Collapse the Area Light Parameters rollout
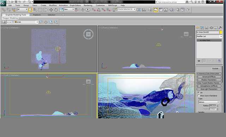Image resolution: width=226 pixels, height=137 pixels. tap(209, 89)
